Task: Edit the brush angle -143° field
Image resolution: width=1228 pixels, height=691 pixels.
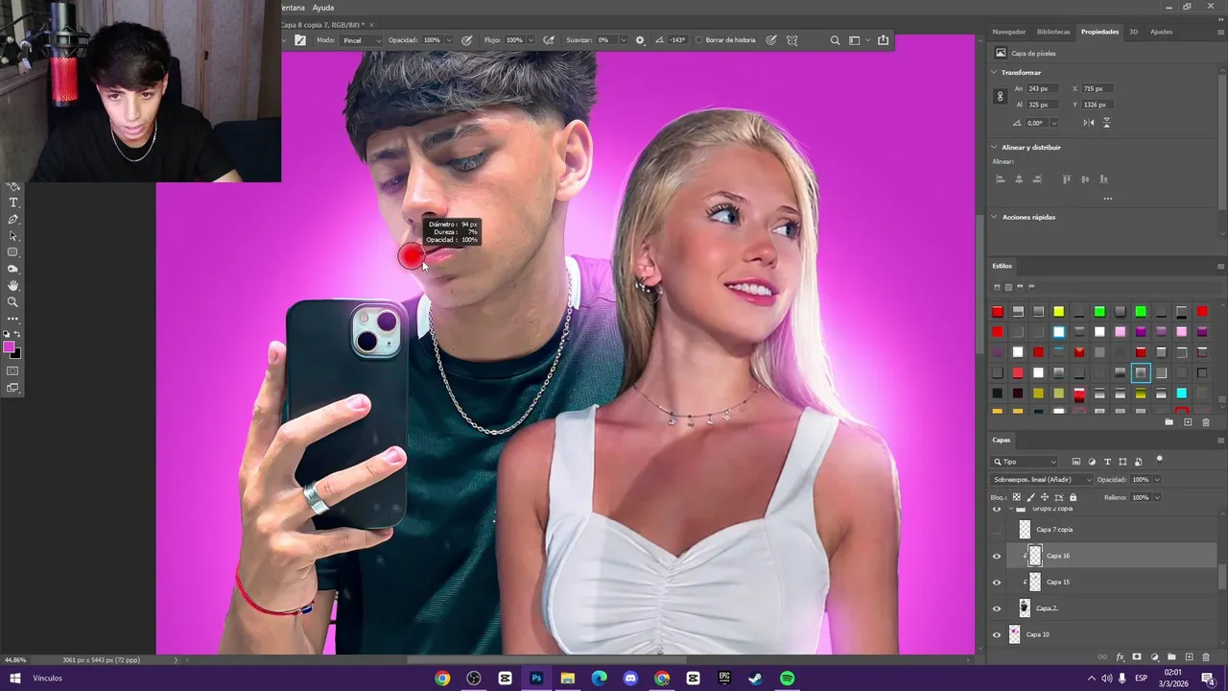Action: (677, 40)
